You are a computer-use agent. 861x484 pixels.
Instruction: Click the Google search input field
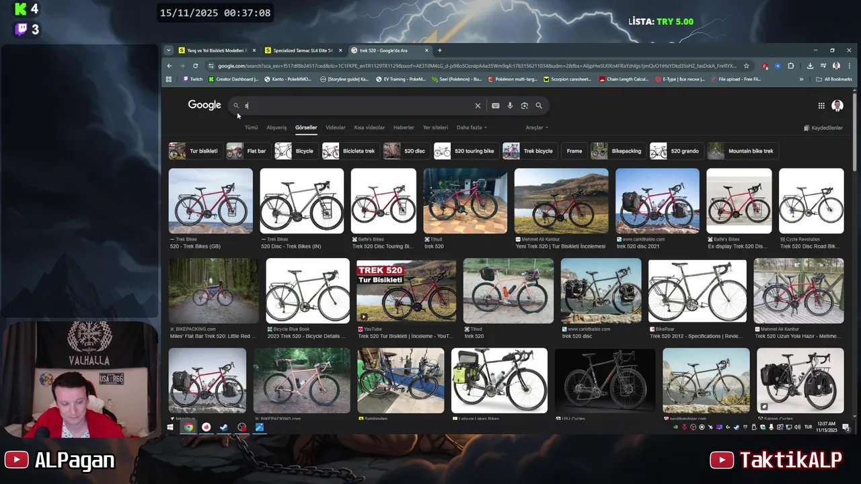tap(357, 106)
